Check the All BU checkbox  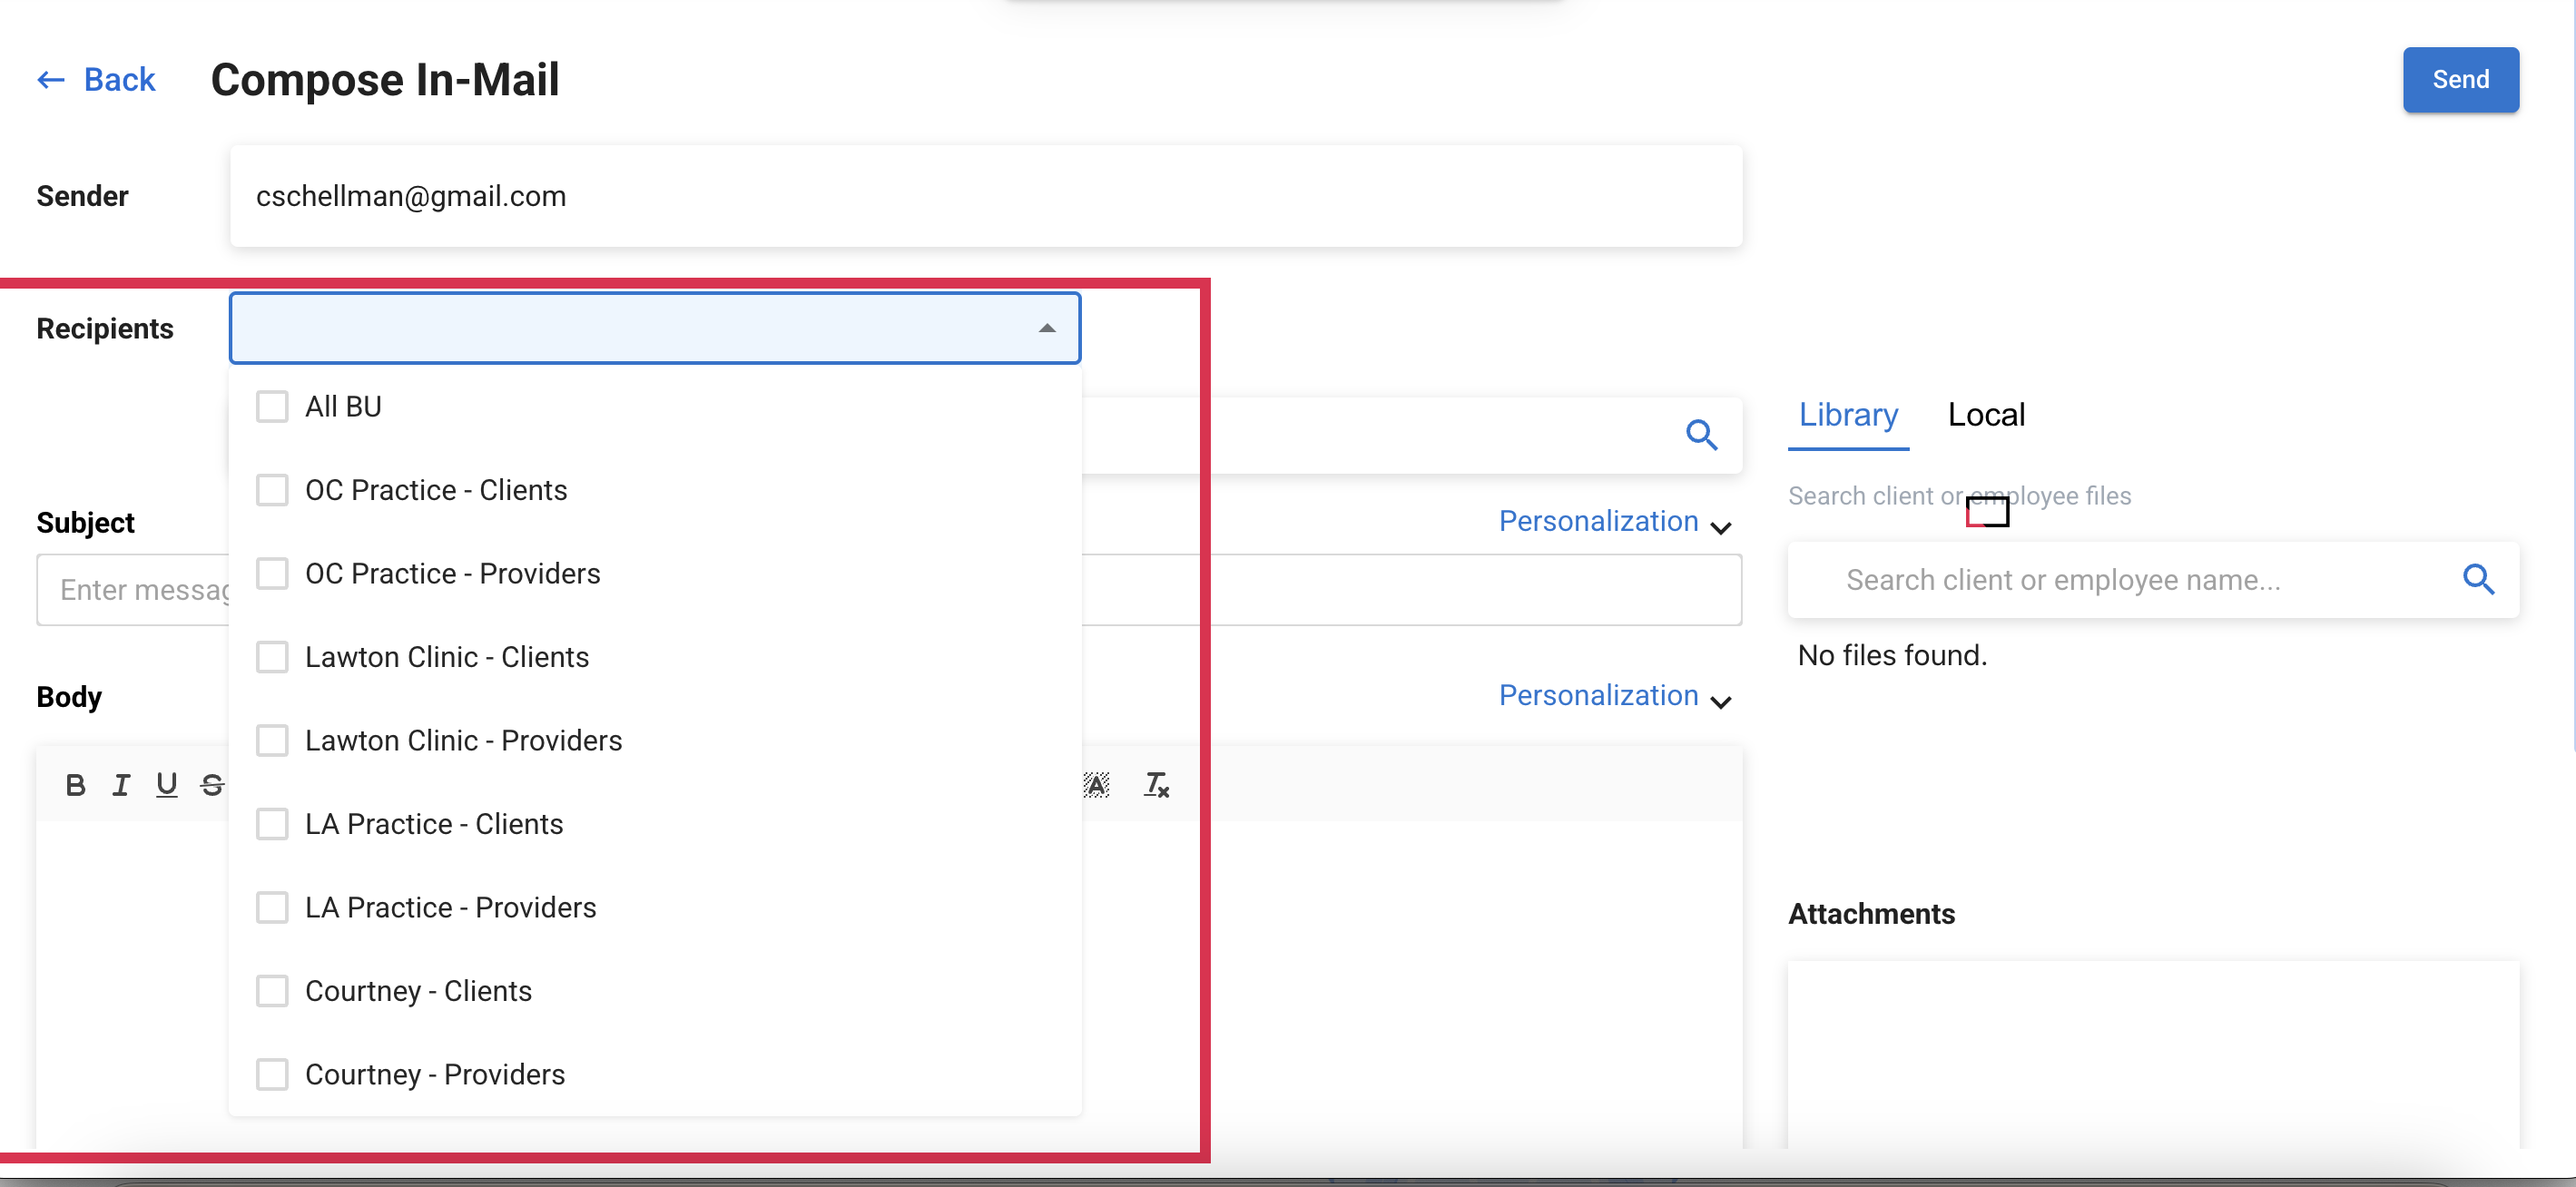point(272,407)
